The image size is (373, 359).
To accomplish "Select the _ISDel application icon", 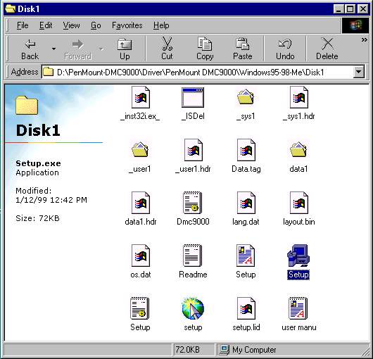I will [193, 98].
